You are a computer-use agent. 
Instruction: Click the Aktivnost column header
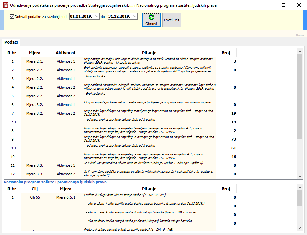(x=66, y=53)
